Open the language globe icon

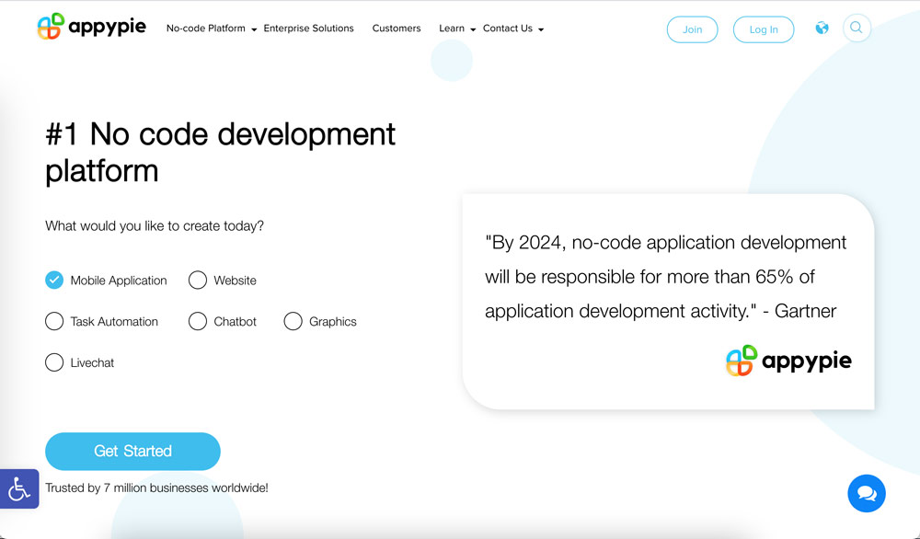click(822, 28)
